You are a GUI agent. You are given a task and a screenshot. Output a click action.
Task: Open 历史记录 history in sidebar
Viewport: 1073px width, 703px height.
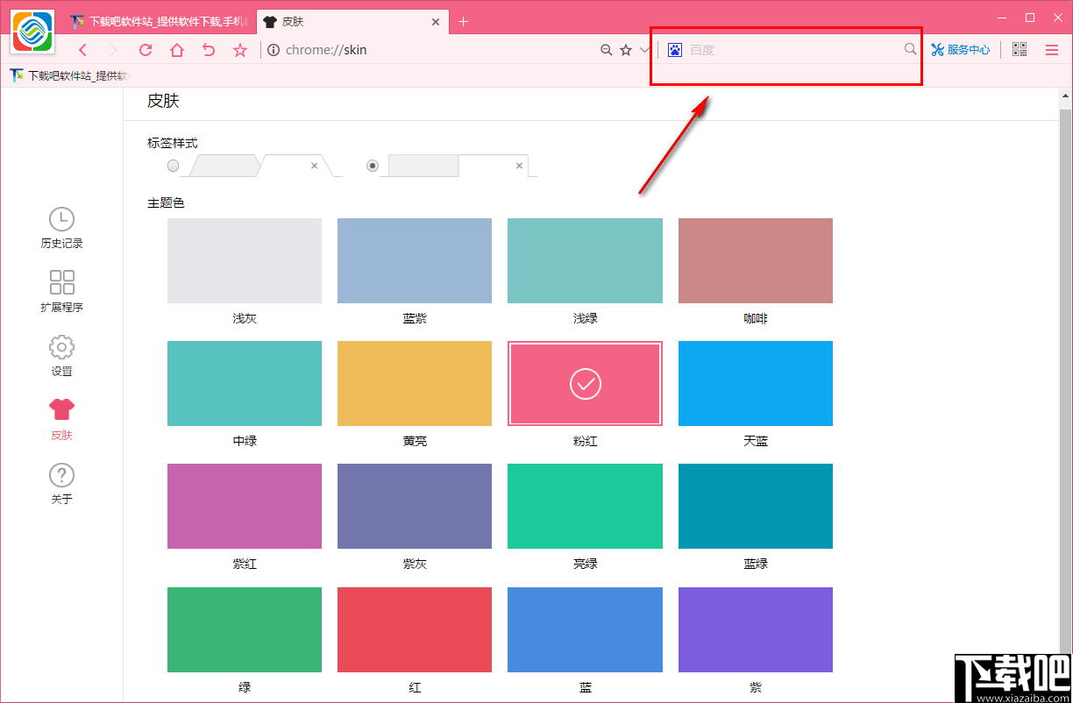pyautogui.click(x=61, y=228)
